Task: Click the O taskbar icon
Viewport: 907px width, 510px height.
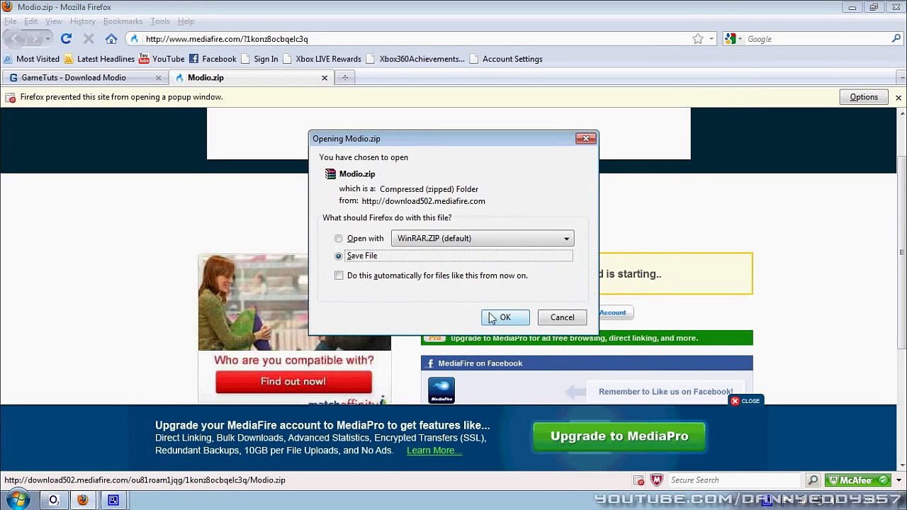Action: pos(53,500)
